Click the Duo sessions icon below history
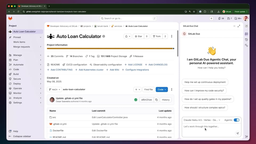 point(246,45)
